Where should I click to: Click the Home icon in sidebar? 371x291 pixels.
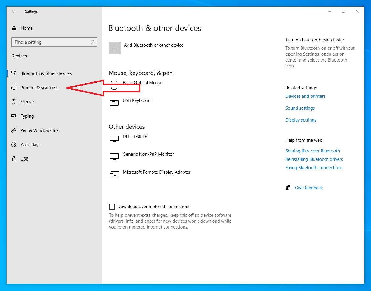pos(14,28)
